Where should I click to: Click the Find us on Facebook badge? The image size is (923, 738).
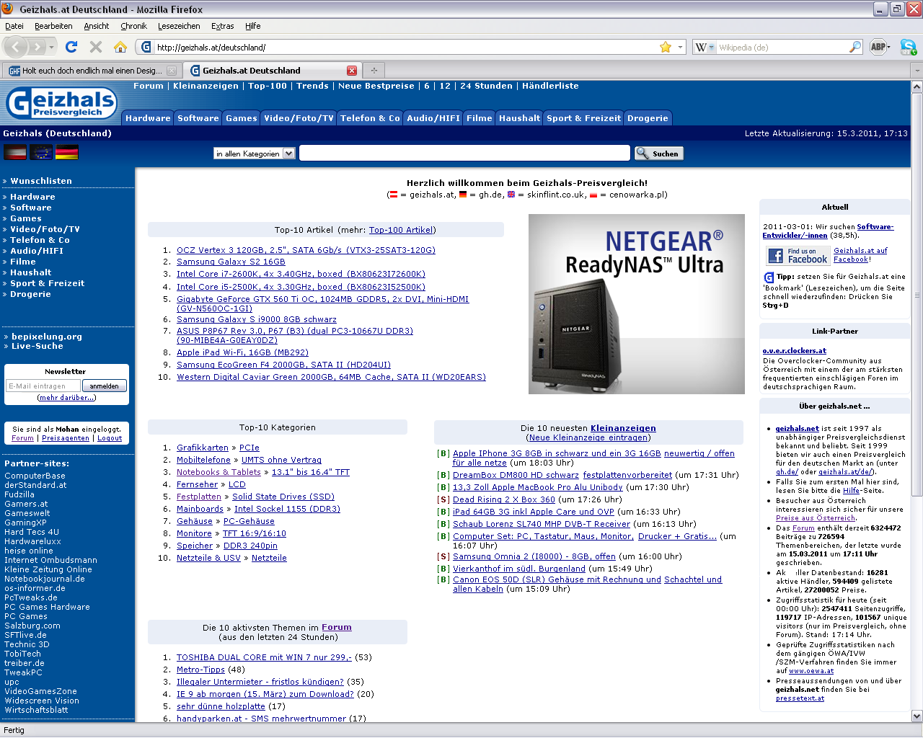click(798, 256)
